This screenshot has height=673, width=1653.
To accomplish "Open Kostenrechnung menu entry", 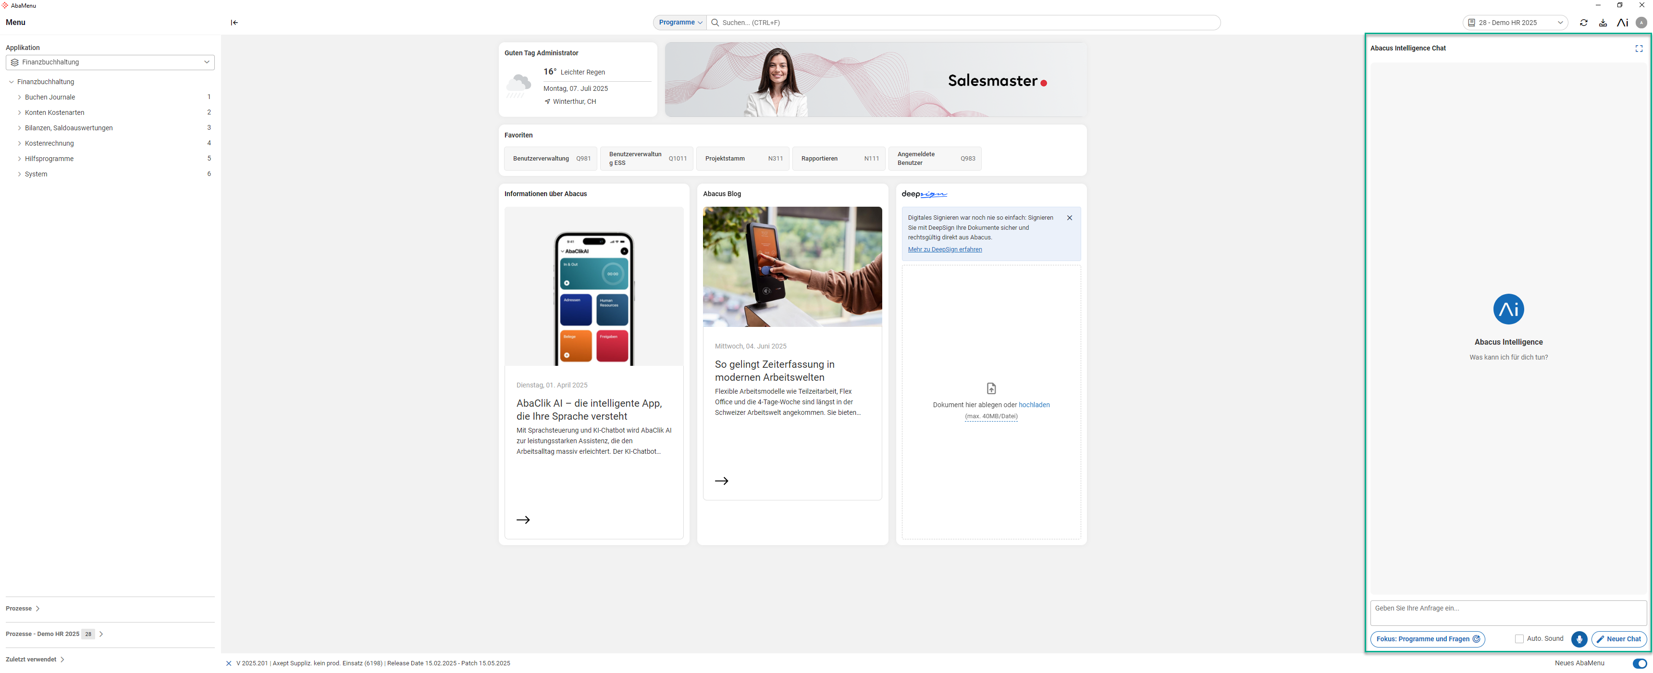I will pos(49,143).
